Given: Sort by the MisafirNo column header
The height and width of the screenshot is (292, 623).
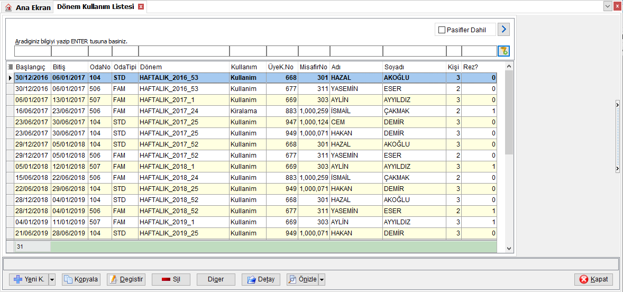Looking at the screenshot, I should [x=314, y=67].
